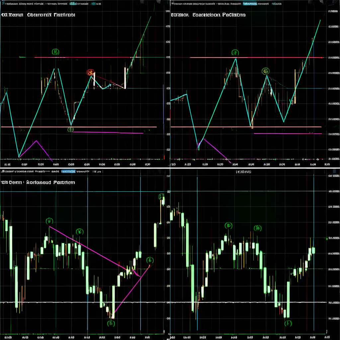340x340 pixels.
Task: Select the magenta descending trendline in bottom-left chart
Action: pos(86,247)
